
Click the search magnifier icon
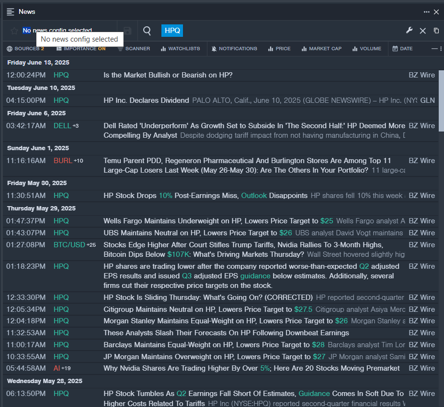(147, 31)
